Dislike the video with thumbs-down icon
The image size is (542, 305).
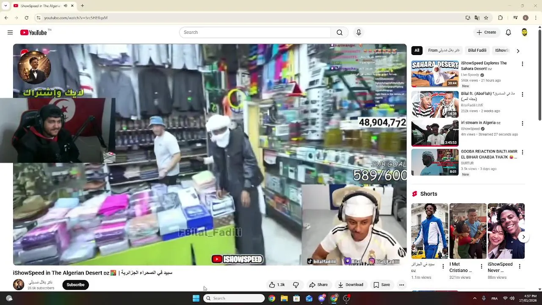click(296, 285)
